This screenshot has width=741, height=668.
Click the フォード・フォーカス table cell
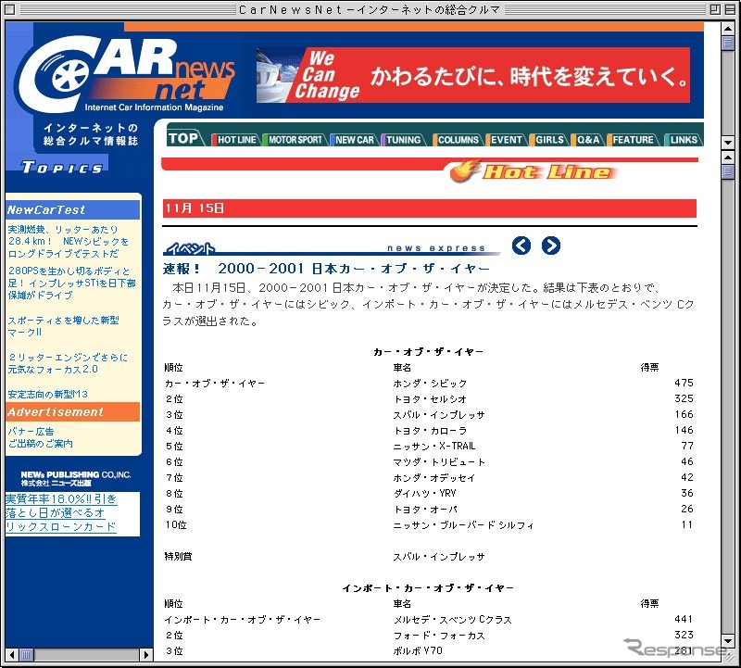click(x=439, y=636)
